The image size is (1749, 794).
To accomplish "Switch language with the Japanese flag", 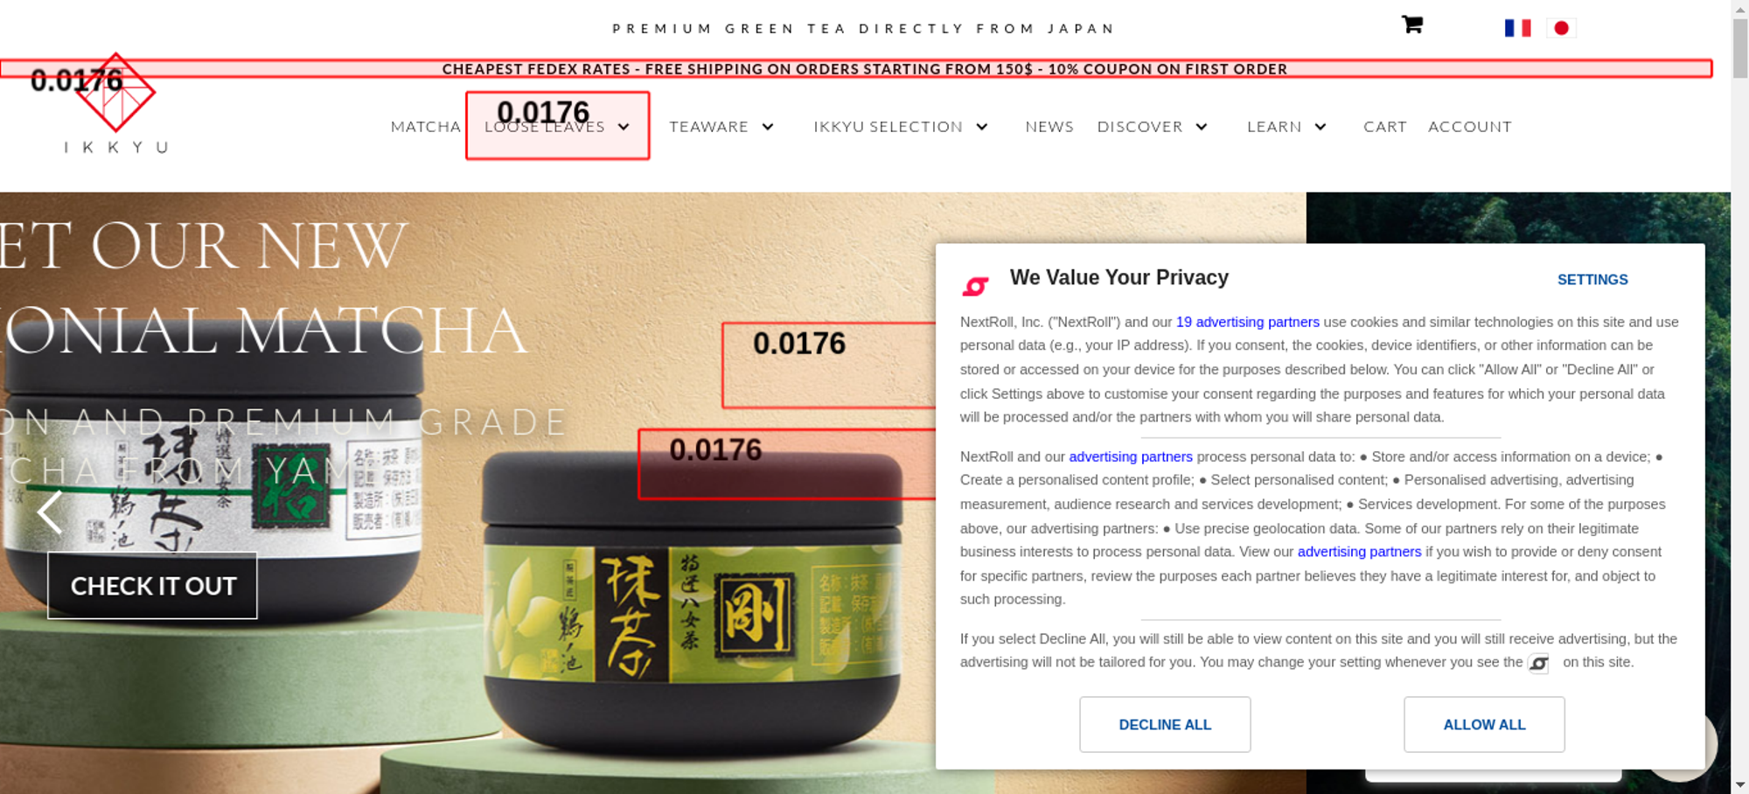I will (1561, 28).
